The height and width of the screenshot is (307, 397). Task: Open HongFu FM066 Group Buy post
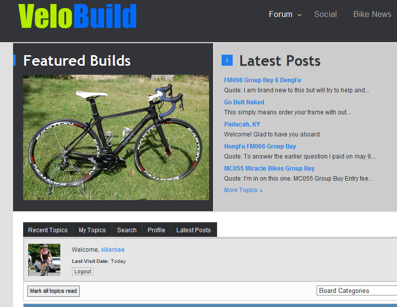(260, 146)
